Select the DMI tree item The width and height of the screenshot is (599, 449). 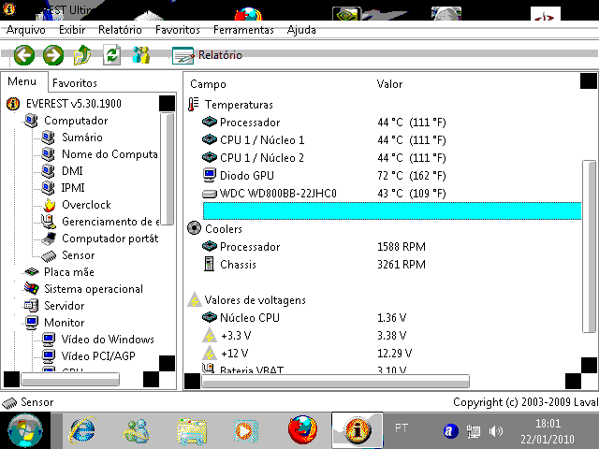click(x=72, y=171)
